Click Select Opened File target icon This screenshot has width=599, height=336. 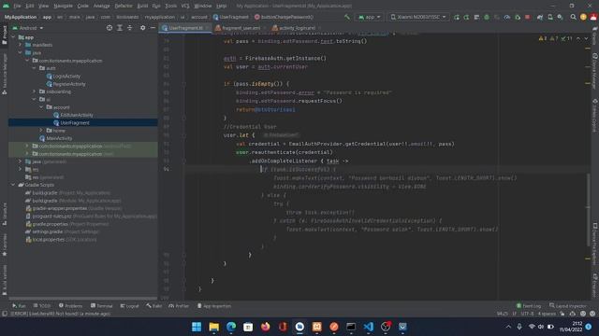pos(110,28)
